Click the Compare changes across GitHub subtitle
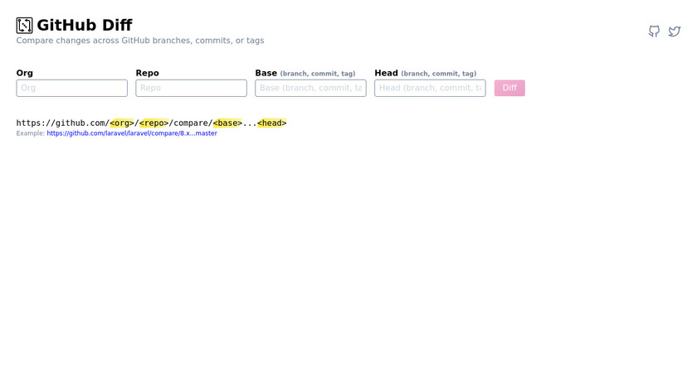This screenshot has height=391, width=697. (140, 41)
